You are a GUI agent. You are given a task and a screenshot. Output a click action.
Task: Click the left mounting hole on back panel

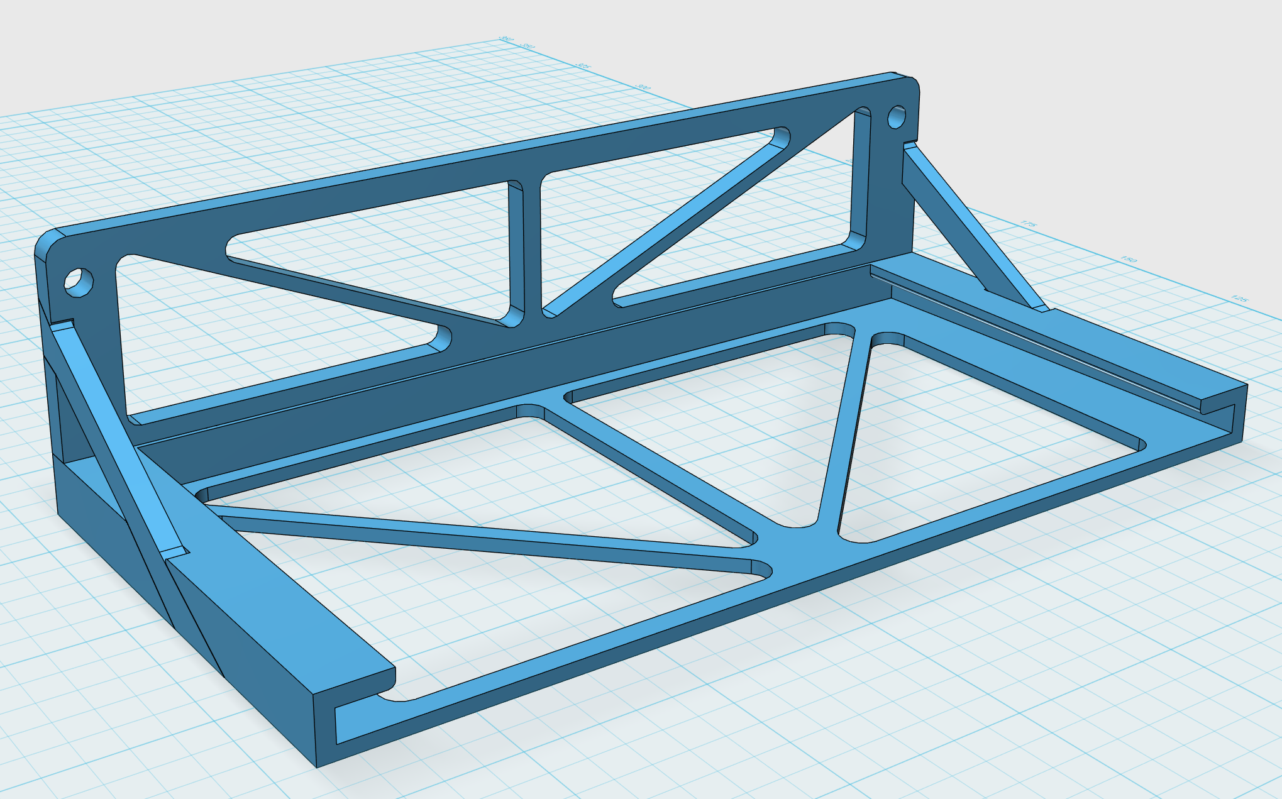click(79, 281)
